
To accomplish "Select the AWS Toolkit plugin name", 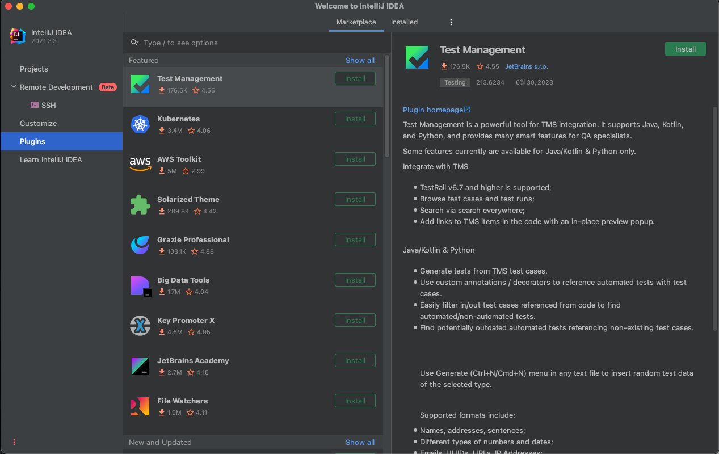I will click(179, 159).
